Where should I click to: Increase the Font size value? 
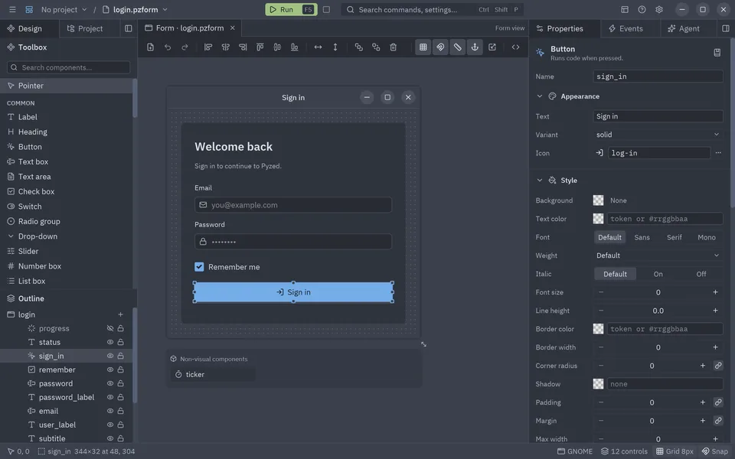tap(715, 291)
